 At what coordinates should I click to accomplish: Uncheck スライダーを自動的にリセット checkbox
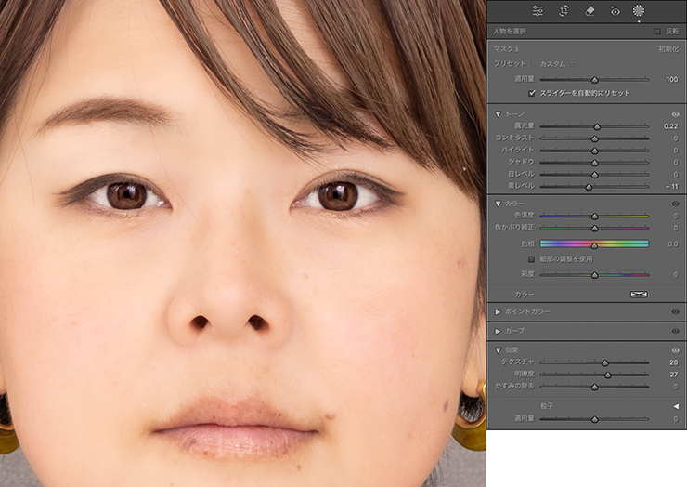pos(532,93)
